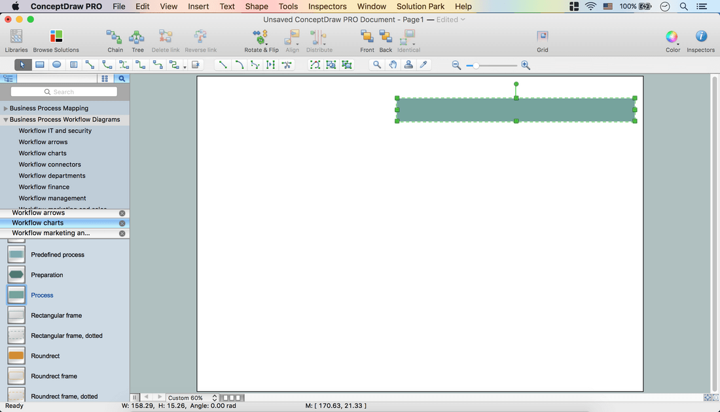This screenshot has width=720, height=412.
Task: Open the connector tool options arrow
Action: 185,67
